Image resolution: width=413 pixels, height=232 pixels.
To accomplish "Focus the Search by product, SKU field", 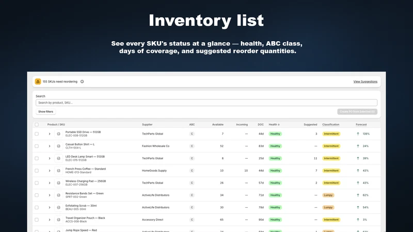I will [x=206, y=103].
